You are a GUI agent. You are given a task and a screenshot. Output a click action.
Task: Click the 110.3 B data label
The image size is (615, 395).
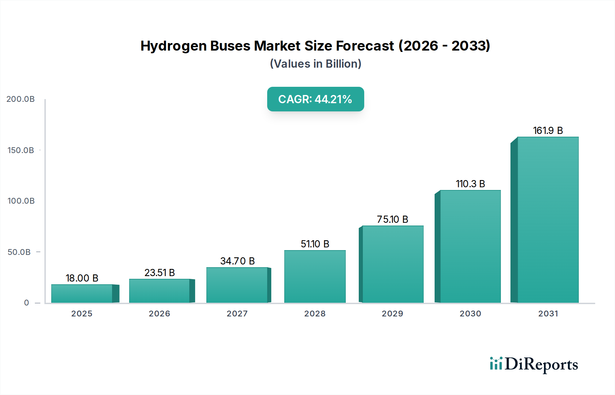tap(470, 183)
